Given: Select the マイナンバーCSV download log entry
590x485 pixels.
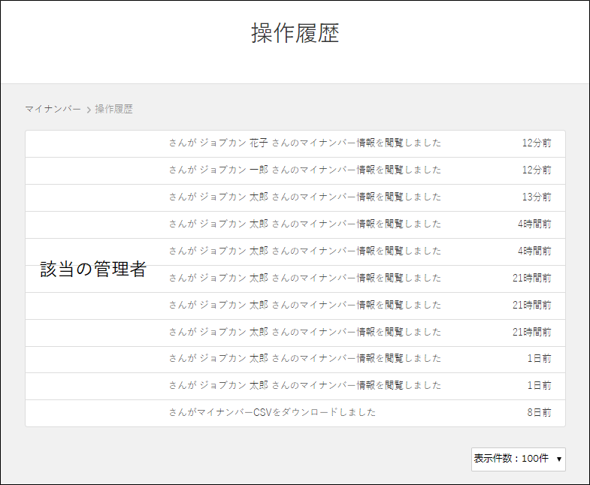Looking at the screenshot, I should pos(272,412).
